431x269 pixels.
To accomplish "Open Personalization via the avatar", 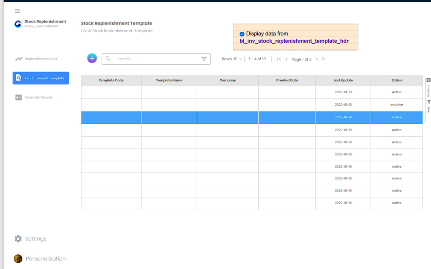I will point(18,259).
